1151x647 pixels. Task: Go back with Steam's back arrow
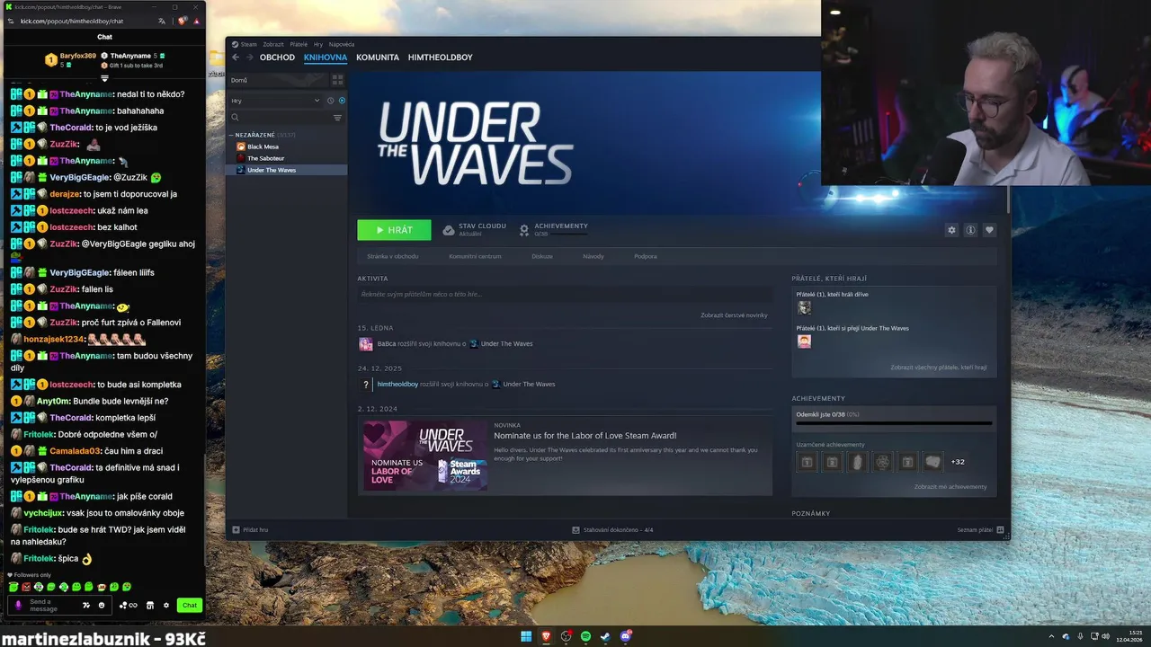pos(236,58)
